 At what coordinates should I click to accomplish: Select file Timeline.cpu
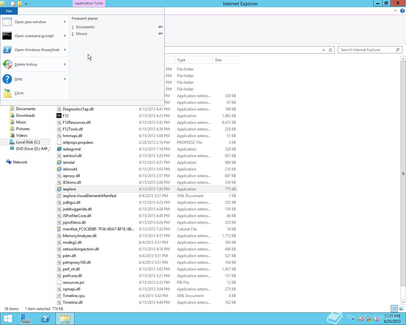74,296
